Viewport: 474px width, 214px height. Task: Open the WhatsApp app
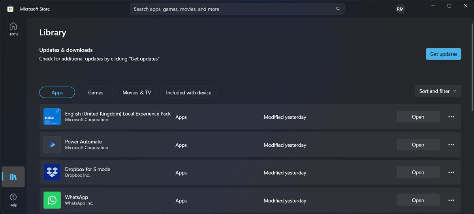pyautogui.click(x=418, y=200)
